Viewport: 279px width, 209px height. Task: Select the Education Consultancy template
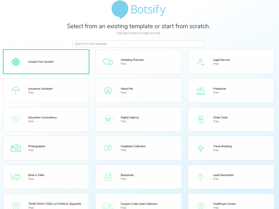click(46, 119)
